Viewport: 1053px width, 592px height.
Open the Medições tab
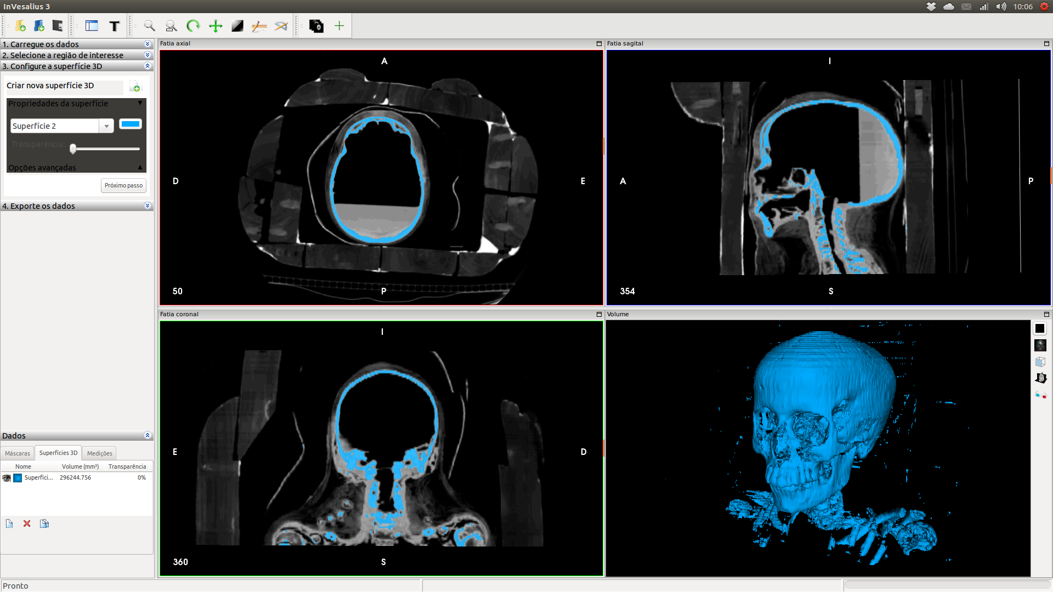[x=99, y=453]
